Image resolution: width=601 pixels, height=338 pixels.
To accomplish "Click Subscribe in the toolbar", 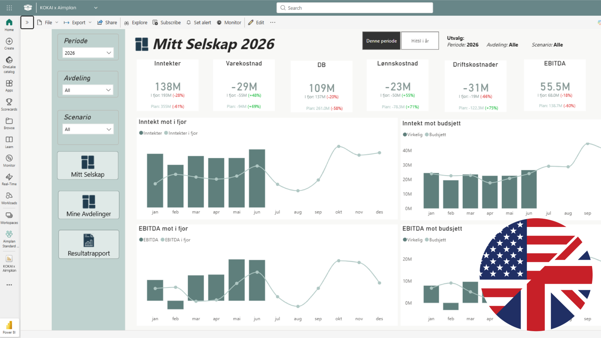I will (x=167, y=23).
